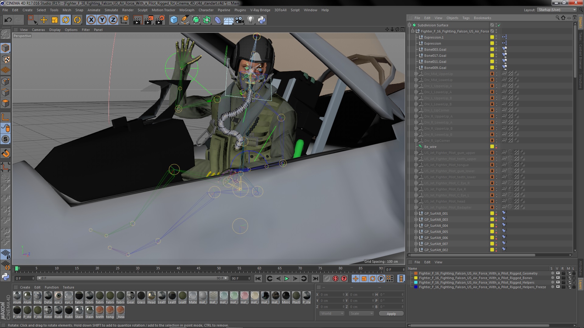Select the Scale tool
This screenshot has height=328, width=584.
pos(55,20)
